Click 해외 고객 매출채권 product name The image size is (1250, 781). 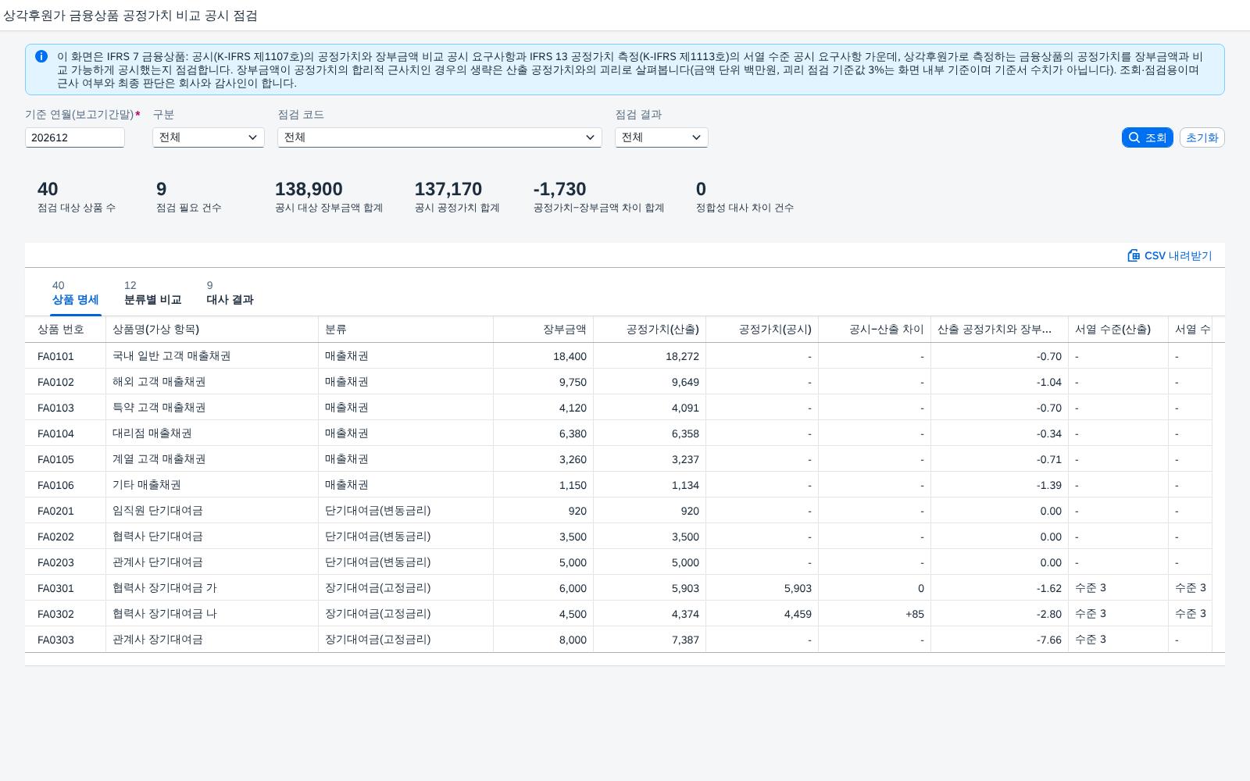tap(159, 382)
